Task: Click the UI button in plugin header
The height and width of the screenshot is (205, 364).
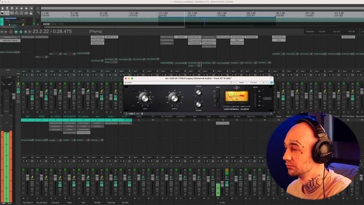Action: (x=263, y=83)
